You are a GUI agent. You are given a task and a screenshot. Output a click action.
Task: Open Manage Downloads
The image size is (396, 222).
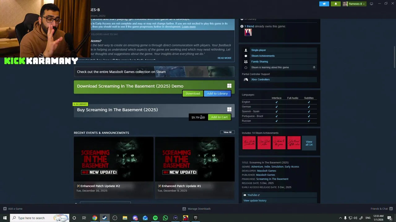196,209
